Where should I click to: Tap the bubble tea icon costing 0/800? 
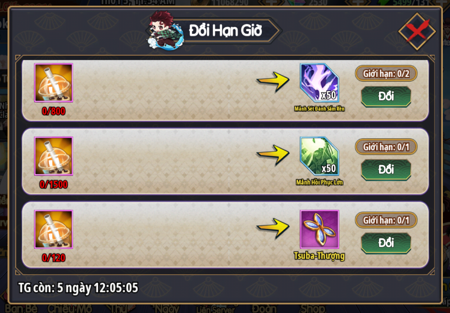53,83
